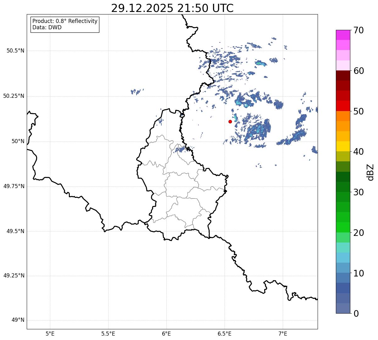378x340 pixels.
Task: Select the plot title 29.12.2025 21:50 UTC
Action: tap(172, 8)
